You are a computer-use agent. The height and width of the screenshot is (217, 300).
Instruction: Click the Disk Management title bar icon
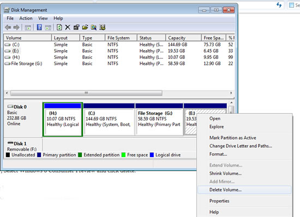coord(7,10)
